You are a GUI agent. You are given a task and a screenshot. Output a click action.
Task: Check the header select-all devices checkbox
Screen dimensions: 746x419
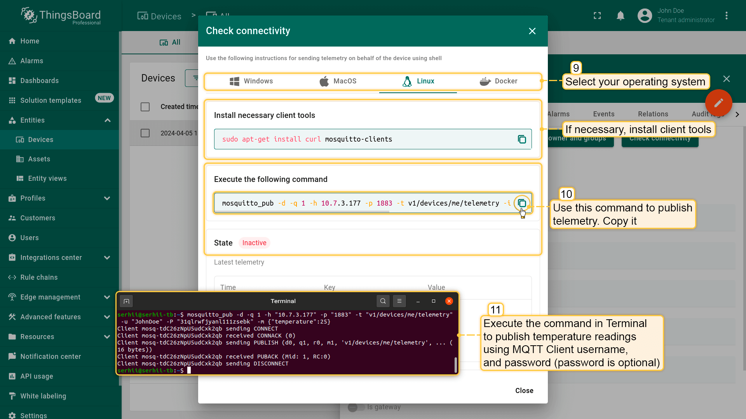(x=145, y=107)
